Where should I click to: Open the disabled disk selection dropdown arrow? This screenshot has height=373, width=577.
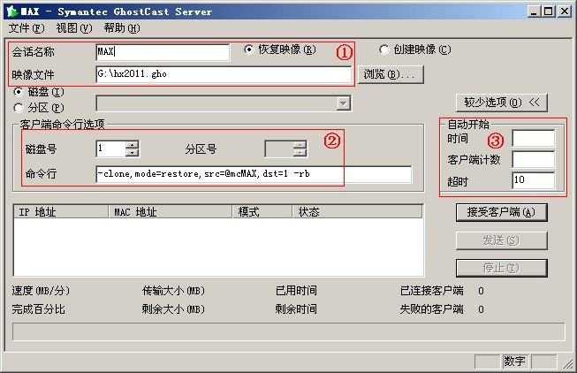(344, 103)
